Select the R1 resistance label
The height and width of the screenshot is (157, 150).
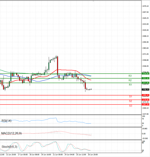[130, 85]
